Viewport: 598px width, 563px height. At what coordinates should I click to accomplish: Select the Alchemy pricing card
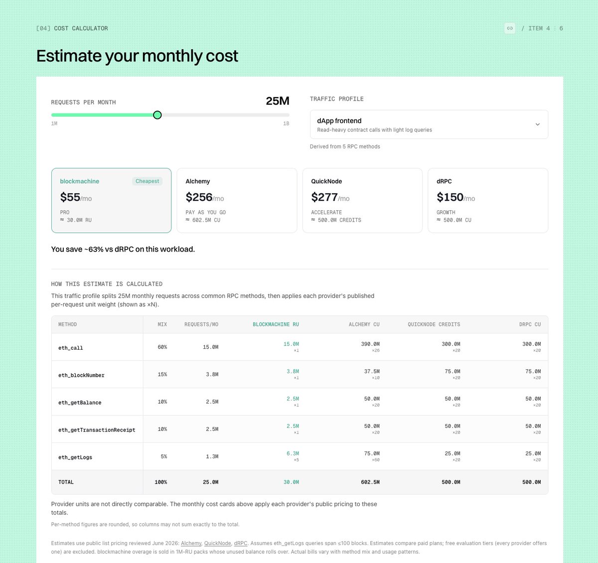[x=237, y=200]
